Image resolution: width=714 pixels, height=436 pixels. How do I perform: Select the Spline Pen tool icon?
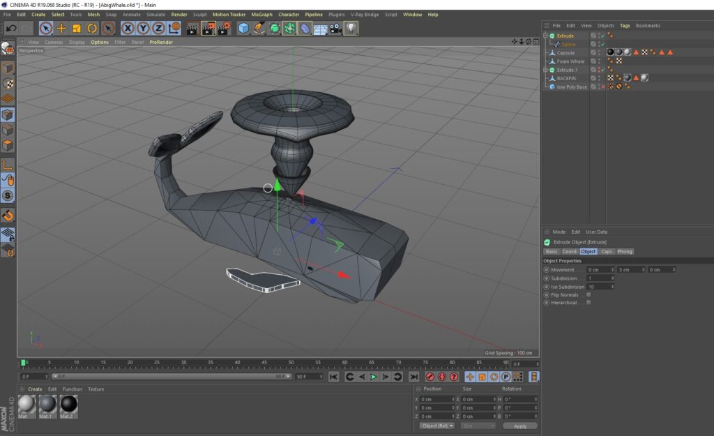pyautogui.click(x=259, y=28)
